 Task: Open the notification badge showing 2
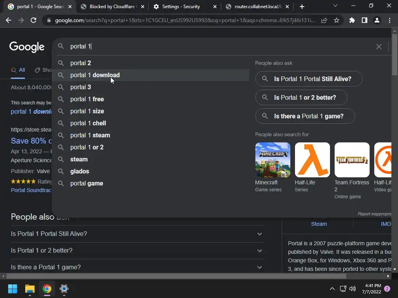point(387,289)
